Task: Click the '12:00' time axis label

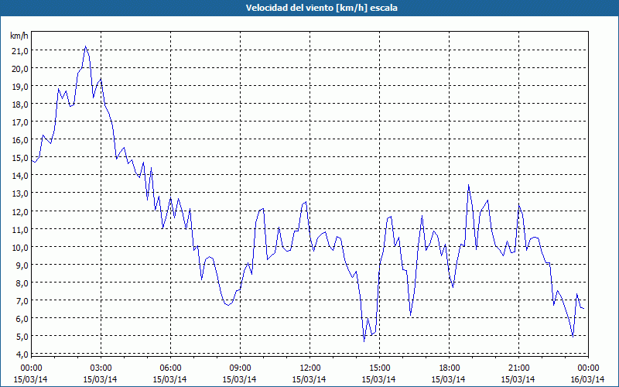Action: click(310, 368)
